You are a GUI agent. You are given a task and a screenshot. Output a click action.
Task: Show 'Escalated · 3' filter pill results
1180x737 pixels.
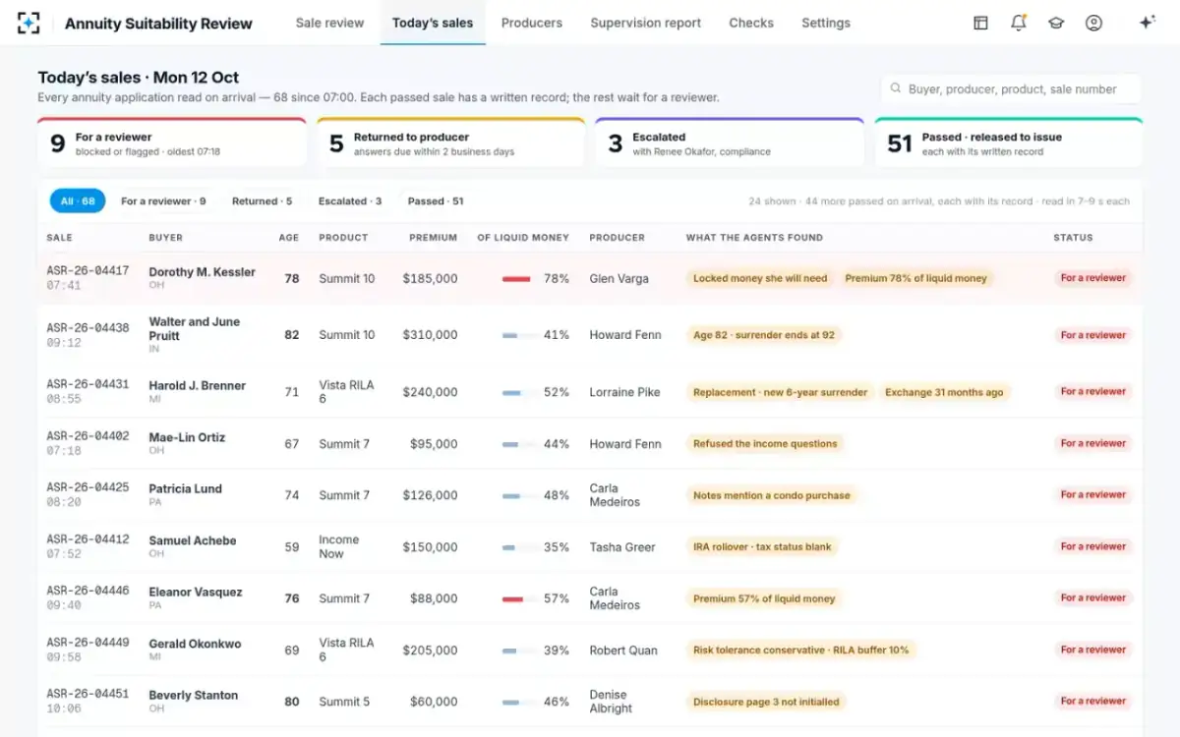pyautogui.click(x=350, y=201)
